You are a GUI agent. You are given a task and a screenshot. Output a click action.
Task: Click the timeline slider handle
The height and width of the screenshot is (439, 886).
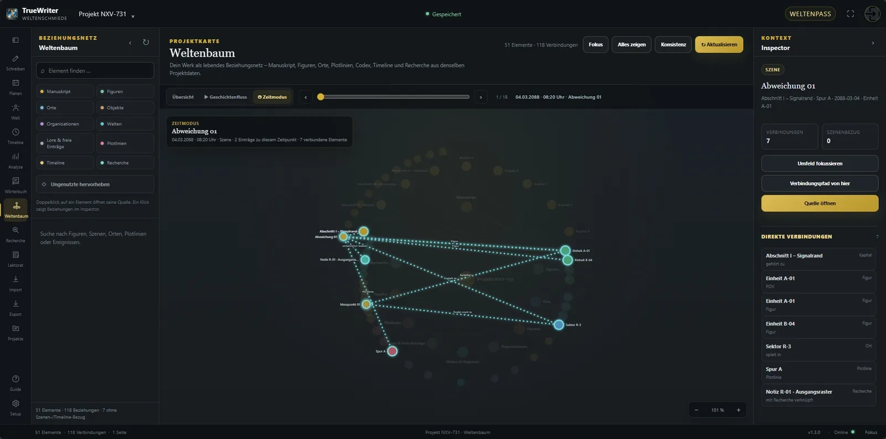pyautogui.click(x=321, y=97)
